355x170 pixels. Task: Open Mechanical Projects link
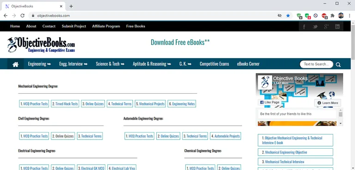pos(150,104)
